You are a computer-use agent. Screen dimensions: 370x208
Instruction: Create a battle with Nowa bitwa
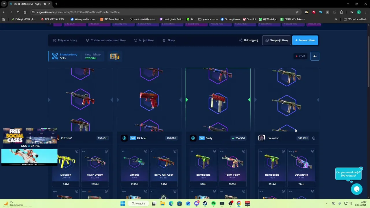tap(305, 40)
